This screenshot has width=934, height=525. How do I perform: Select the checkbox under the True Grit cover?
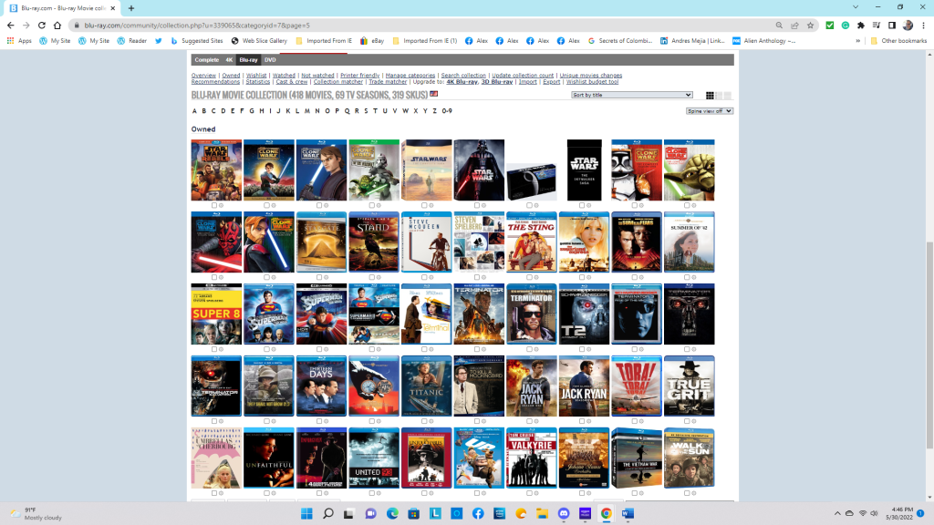tap(685, 420)
